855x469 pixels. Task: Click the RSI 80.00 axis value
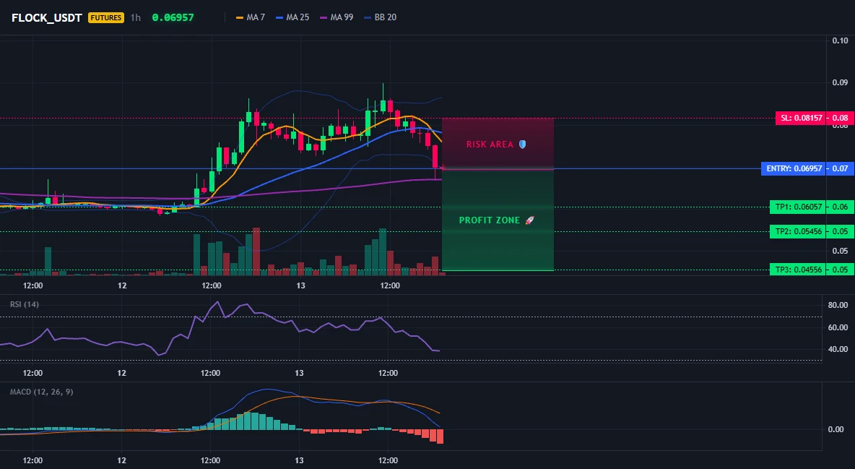click(x=838, y=305)
